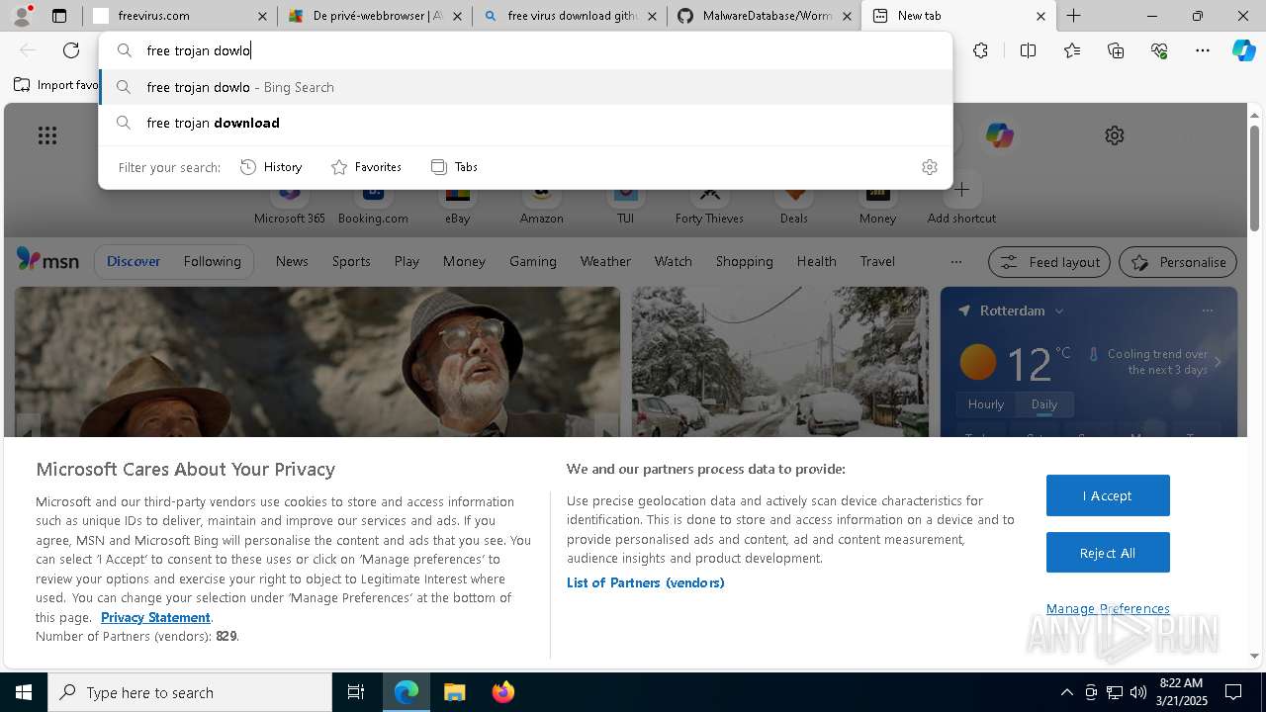Image resolution: width=1266 pixels, height=712 pixels.
Task: Open File Explorer on taskbar
Action: pos(454,692)
